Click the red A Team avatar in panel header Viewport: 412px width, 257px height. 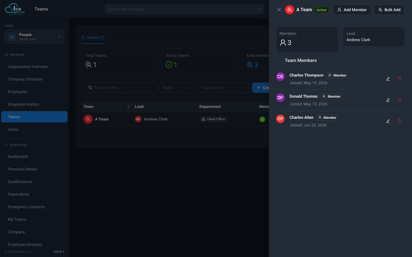[290, 10]
